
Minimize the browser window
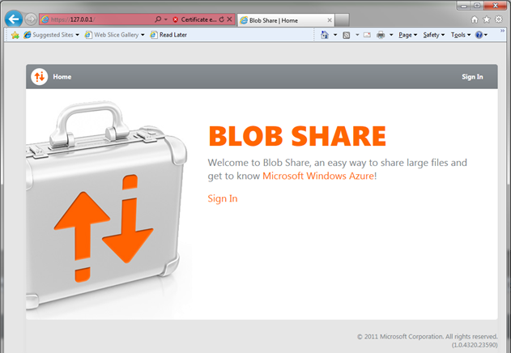[464, 6]
